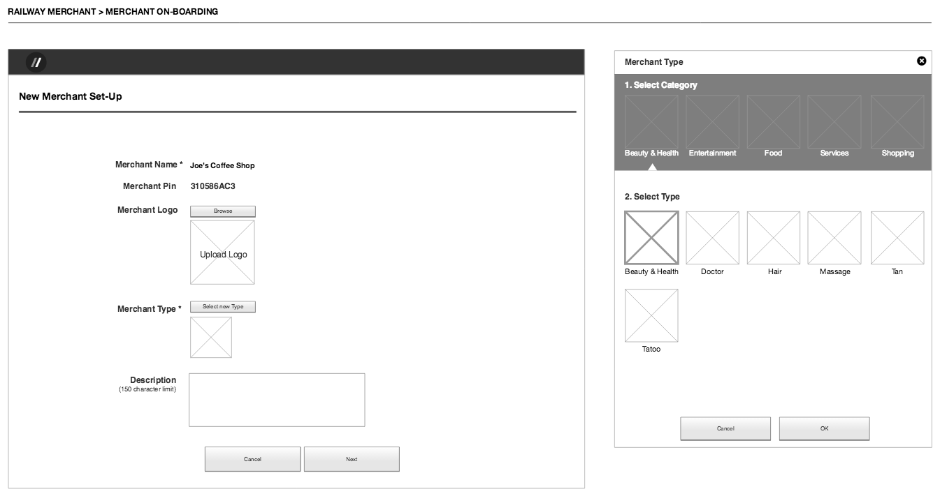Screen dimensions: 940x496
Task: Click the Railway logo in the header bar
Action: pos(36,62)
